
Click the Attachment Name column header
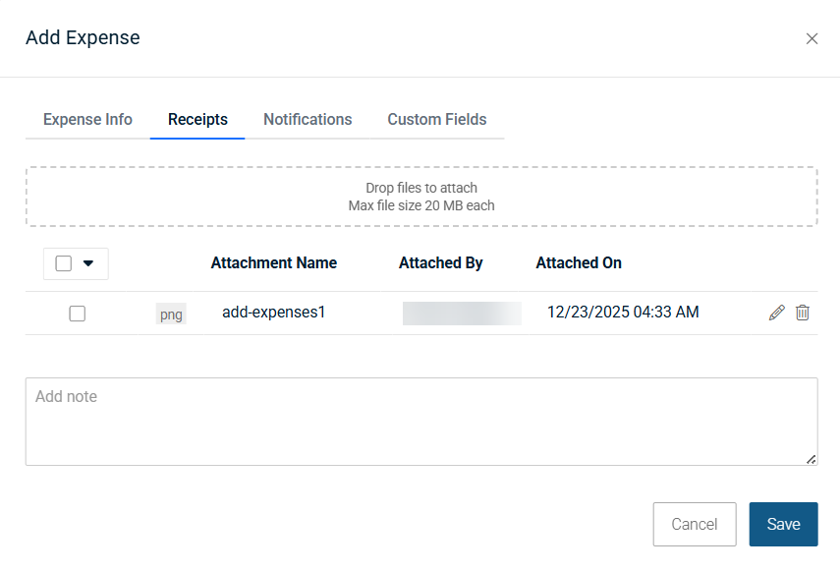pyautogui.click(x=273, y=262)
